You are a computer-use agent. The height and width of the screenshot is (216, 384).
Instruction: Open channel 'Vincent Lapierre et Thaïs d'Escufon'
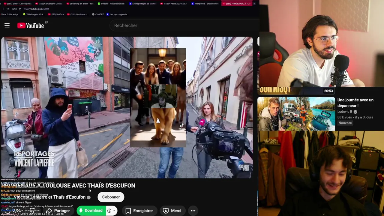point(49,197)
